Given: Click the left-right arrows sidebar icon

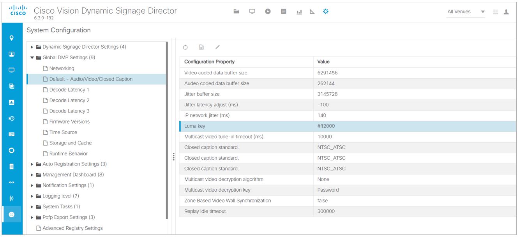Looking at the screenshot, I should click(x=12, y=182).
